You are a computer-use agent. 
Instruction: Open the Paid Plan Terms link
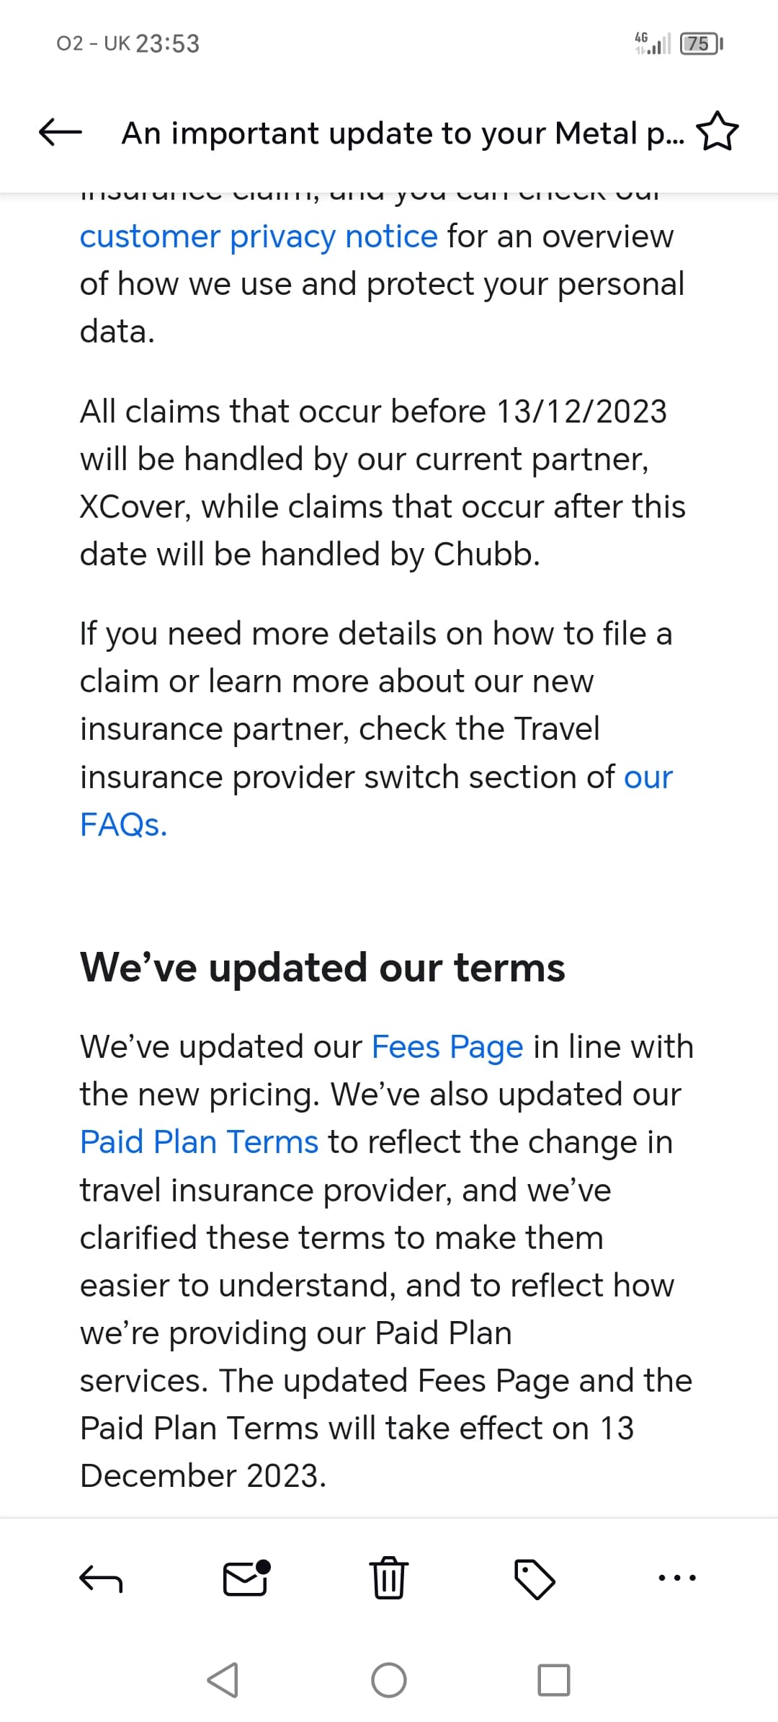click(199, 1142)
